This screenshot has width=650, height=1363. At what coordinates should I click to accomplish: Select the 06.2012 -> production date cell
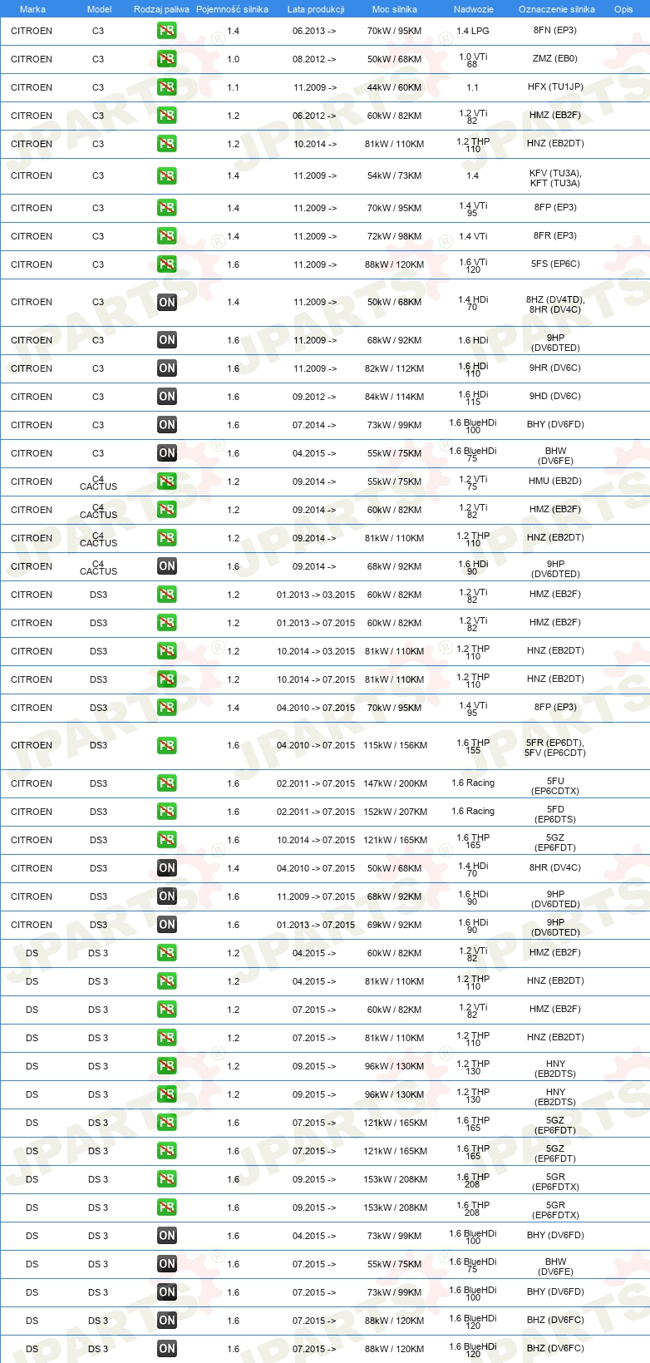315,116
